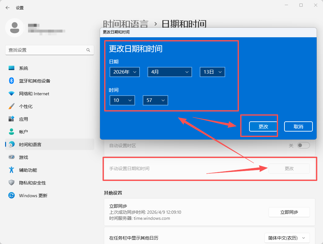The width and height of the screenshot is (323, 244).
Task: Toggle the 自动设置时区 switch
Action: point(303,145)
